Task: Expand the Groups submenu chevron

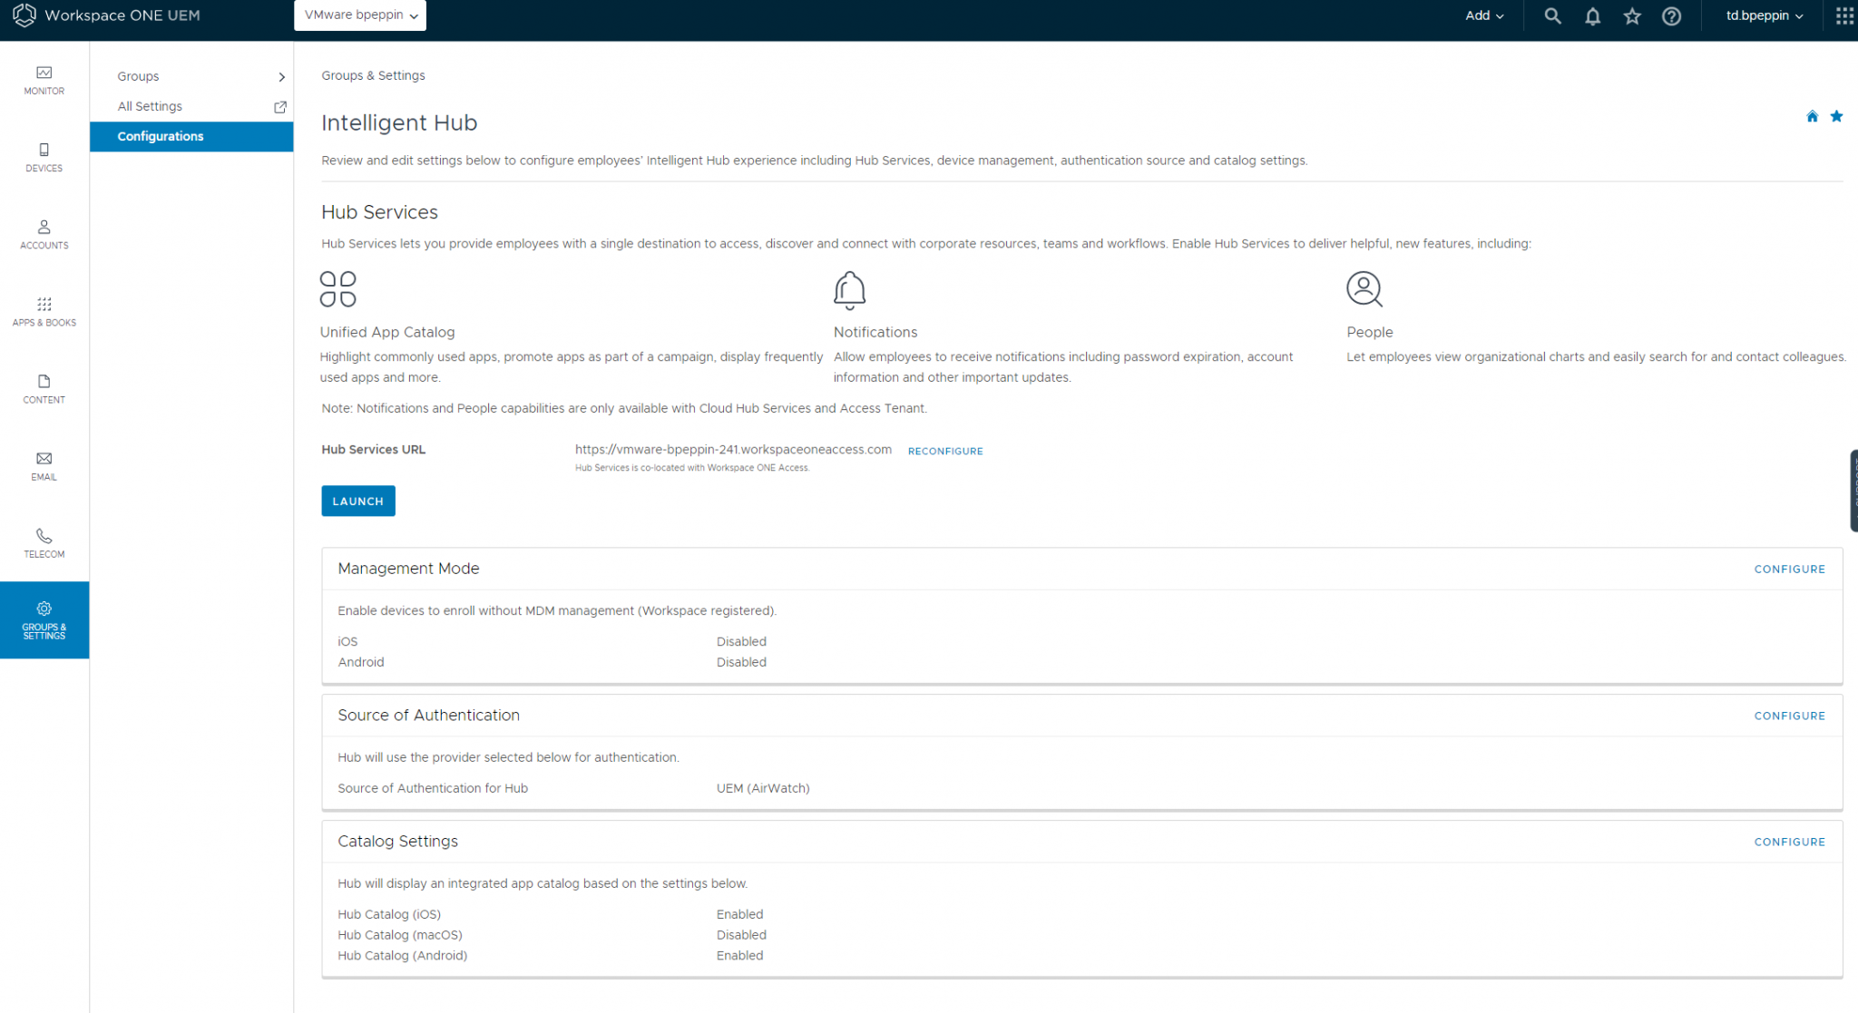Action: point(281,77)
